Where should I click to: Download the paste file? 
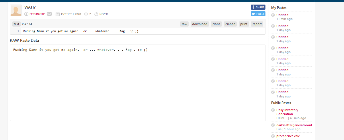pyautogui.click(x=200, y=24)
